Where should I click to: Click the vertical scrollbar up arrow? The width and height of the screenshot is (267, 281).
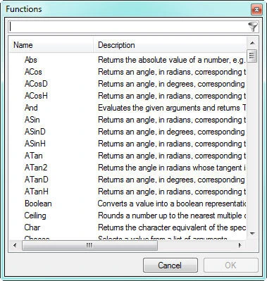click(x=252, y=43)
